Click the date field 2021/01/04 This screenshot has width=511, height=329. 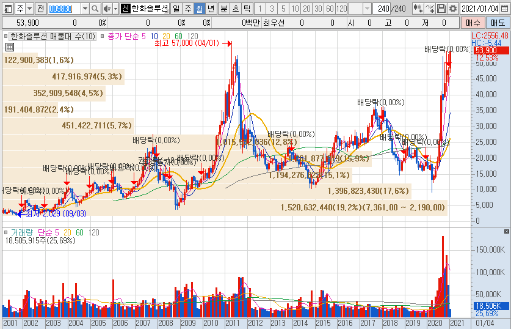pyautogui.click(x=480, y=9)
